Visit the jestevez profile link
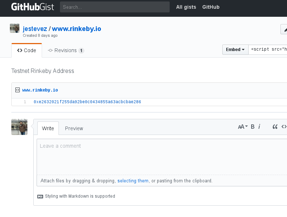This screenshot has height=217, width=287. (x=35, y=29)
